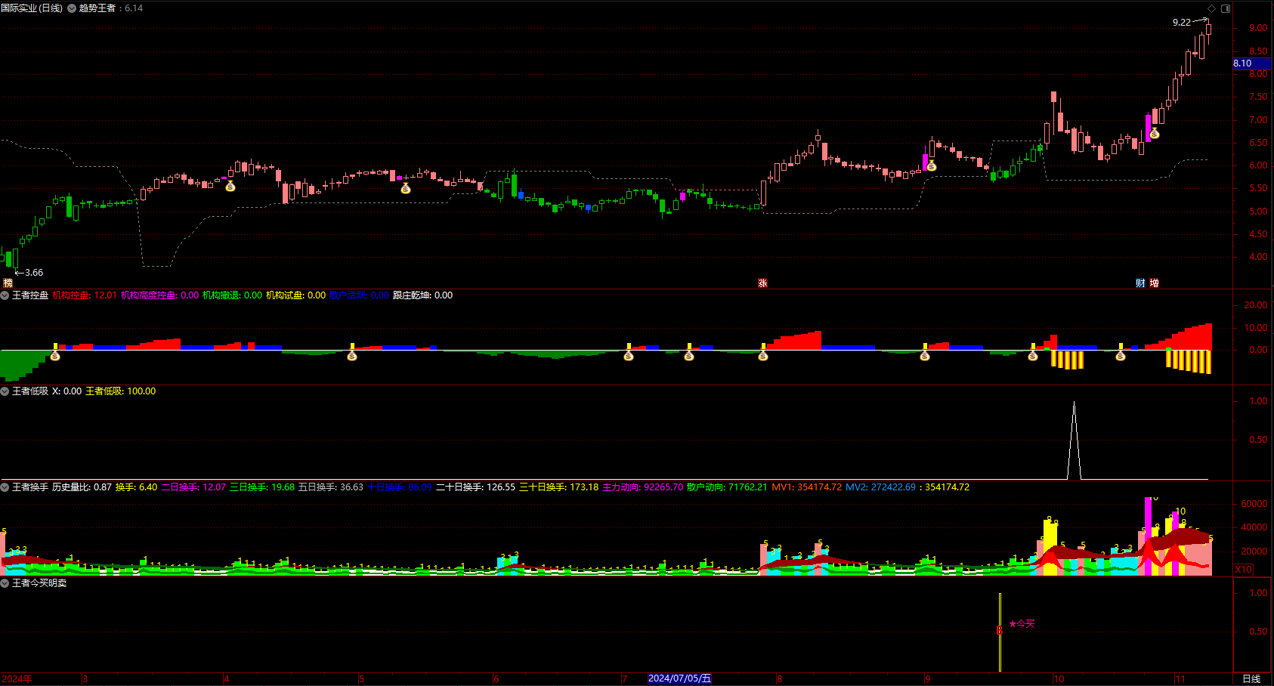Click the 机构控盘: 12.01 readout
The width and height of the screenshot is (1274, 686).
point(85,295)
